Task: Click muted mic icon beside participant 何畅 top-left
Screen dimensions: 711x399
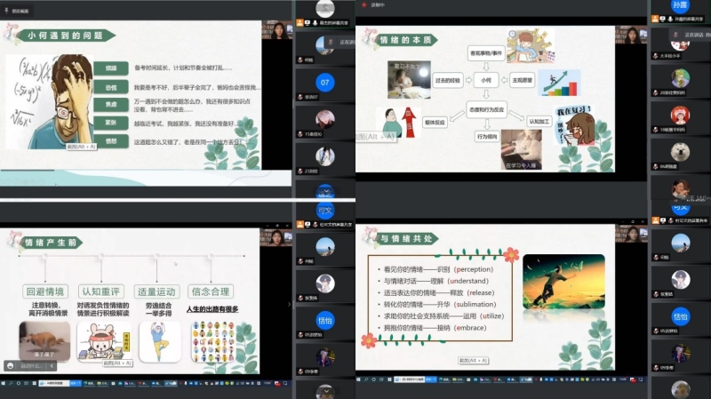Action: point(300,60)
